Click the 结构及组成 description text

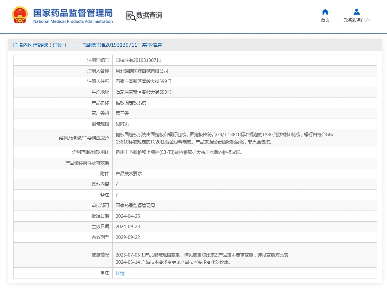point(226,138)
